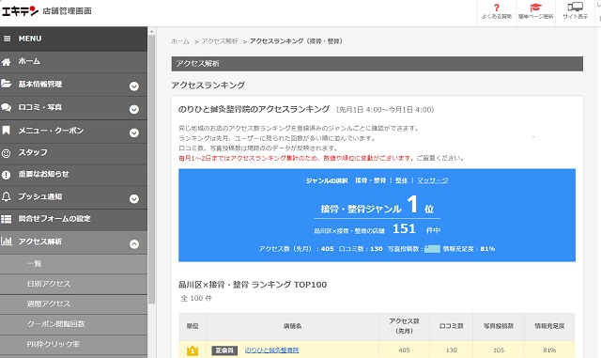Screen dimensions: 601x358
Task: Click the sidebar scrollbar up arrow
Action: [151, 31]
